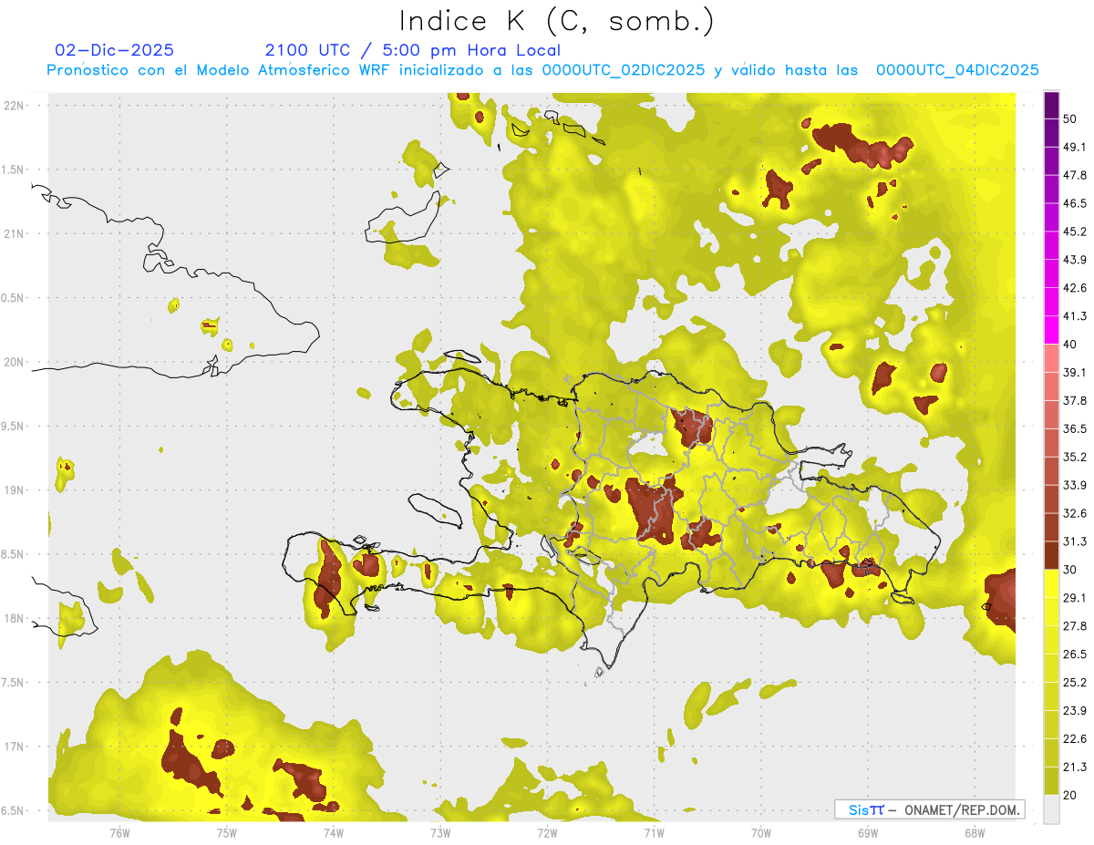Click the "40" colorbar value

[1070, 345]
